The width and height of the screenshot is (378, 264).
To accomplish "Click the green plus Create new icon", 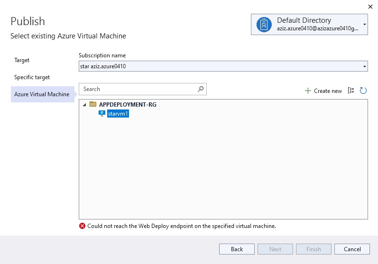I will pos(308,91).
